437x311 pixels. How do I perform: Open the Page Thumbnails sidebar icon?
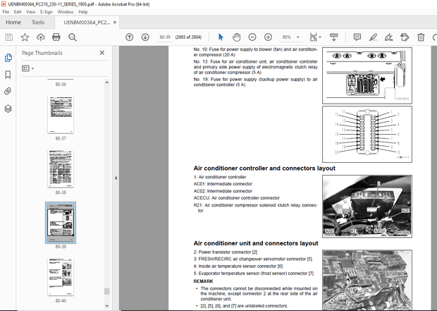click(x=8, y=57)
